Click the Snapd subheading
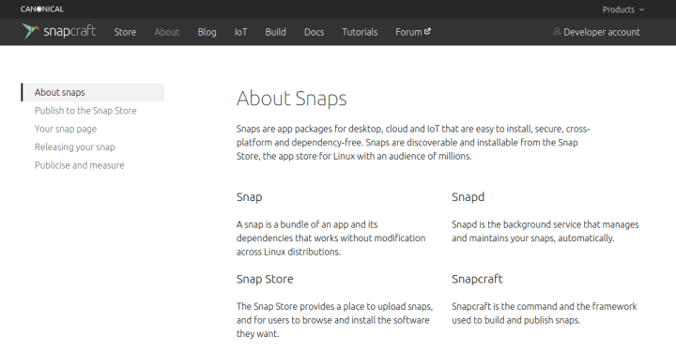 point(469,197)
